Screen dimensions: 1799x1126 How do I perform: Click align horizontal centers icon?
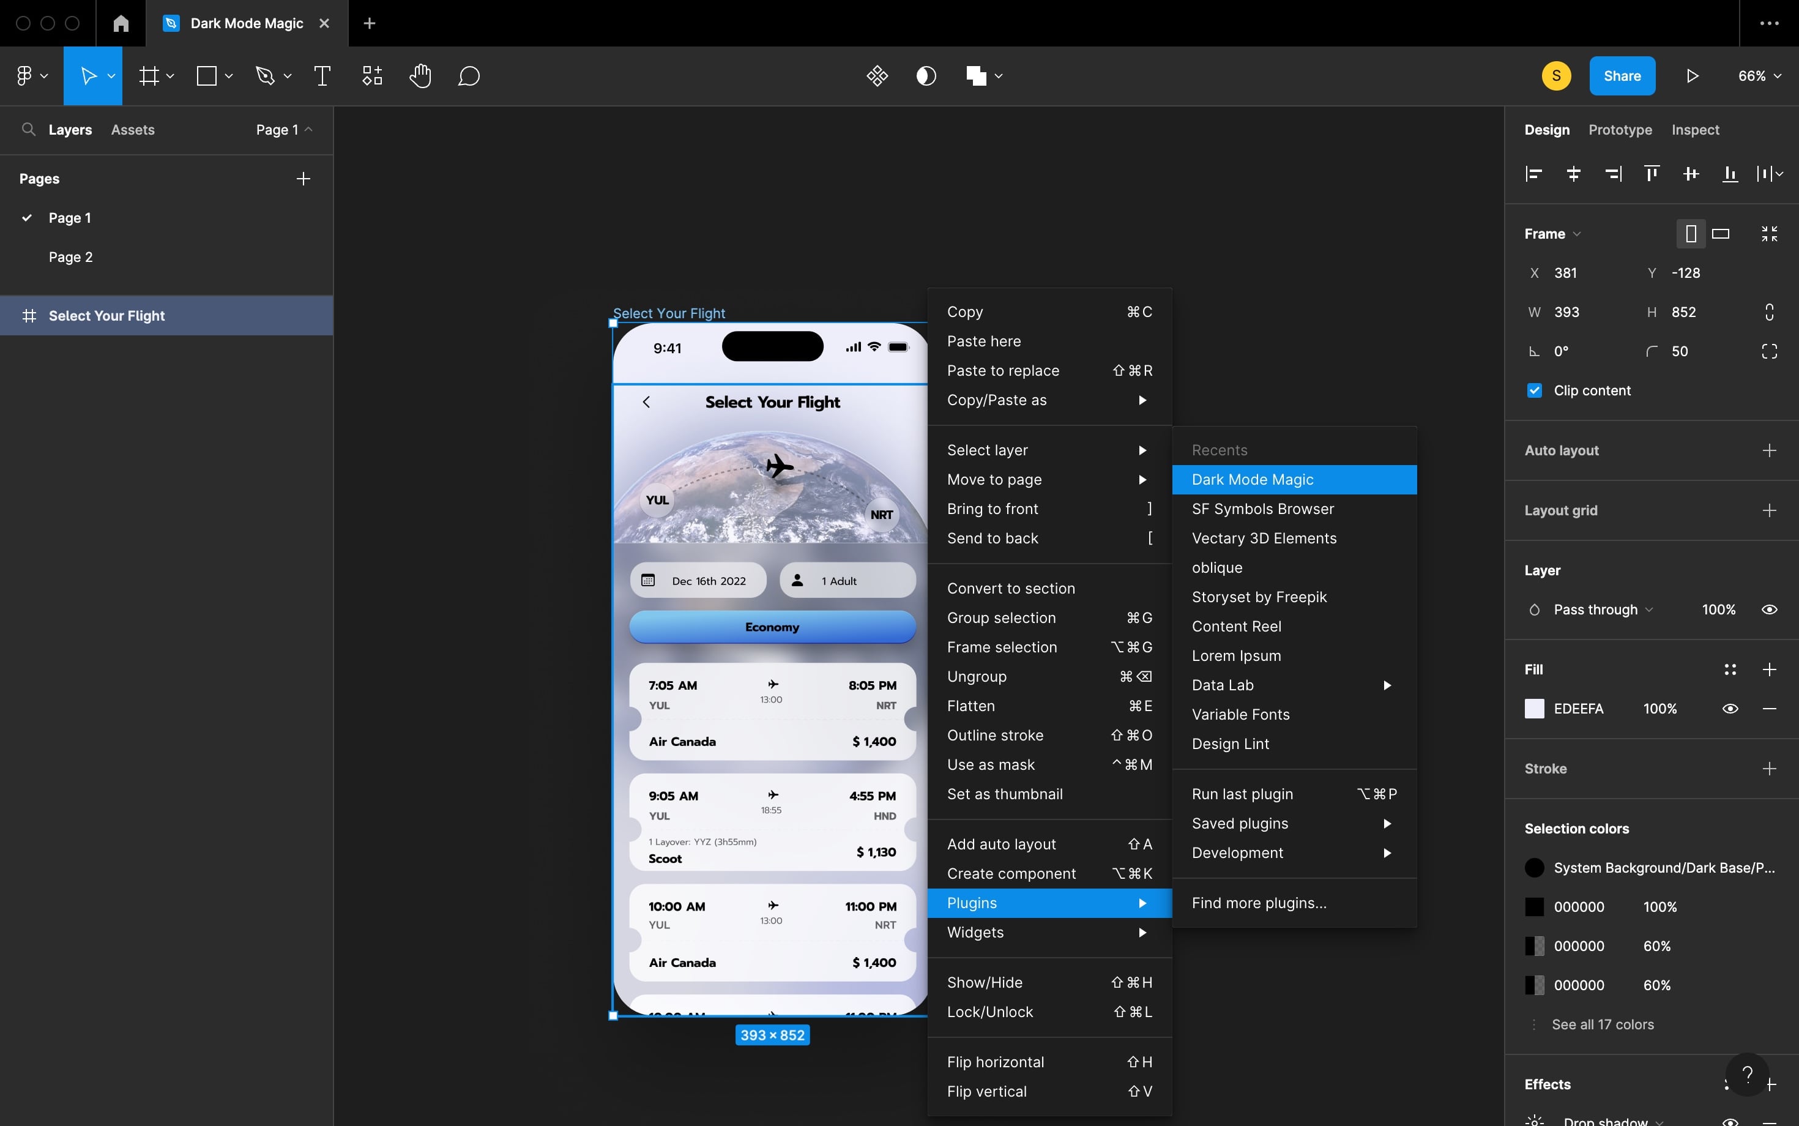point(1573,174)
